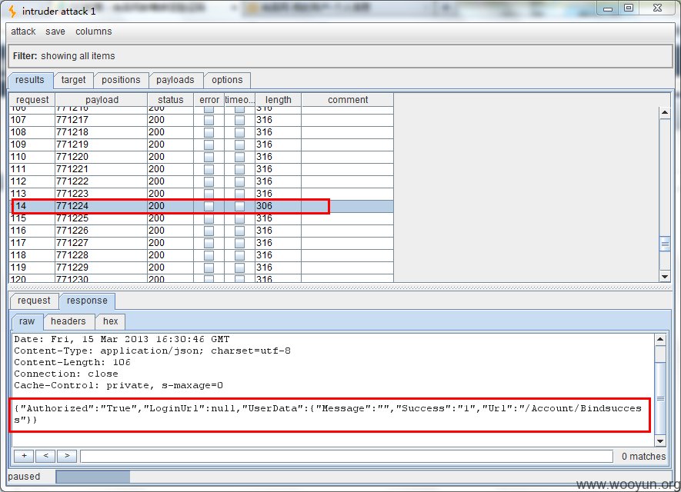Toggle timeout checkbox in row 119
The height and width of the screenshot is (492, 681).
click(240, 268)
